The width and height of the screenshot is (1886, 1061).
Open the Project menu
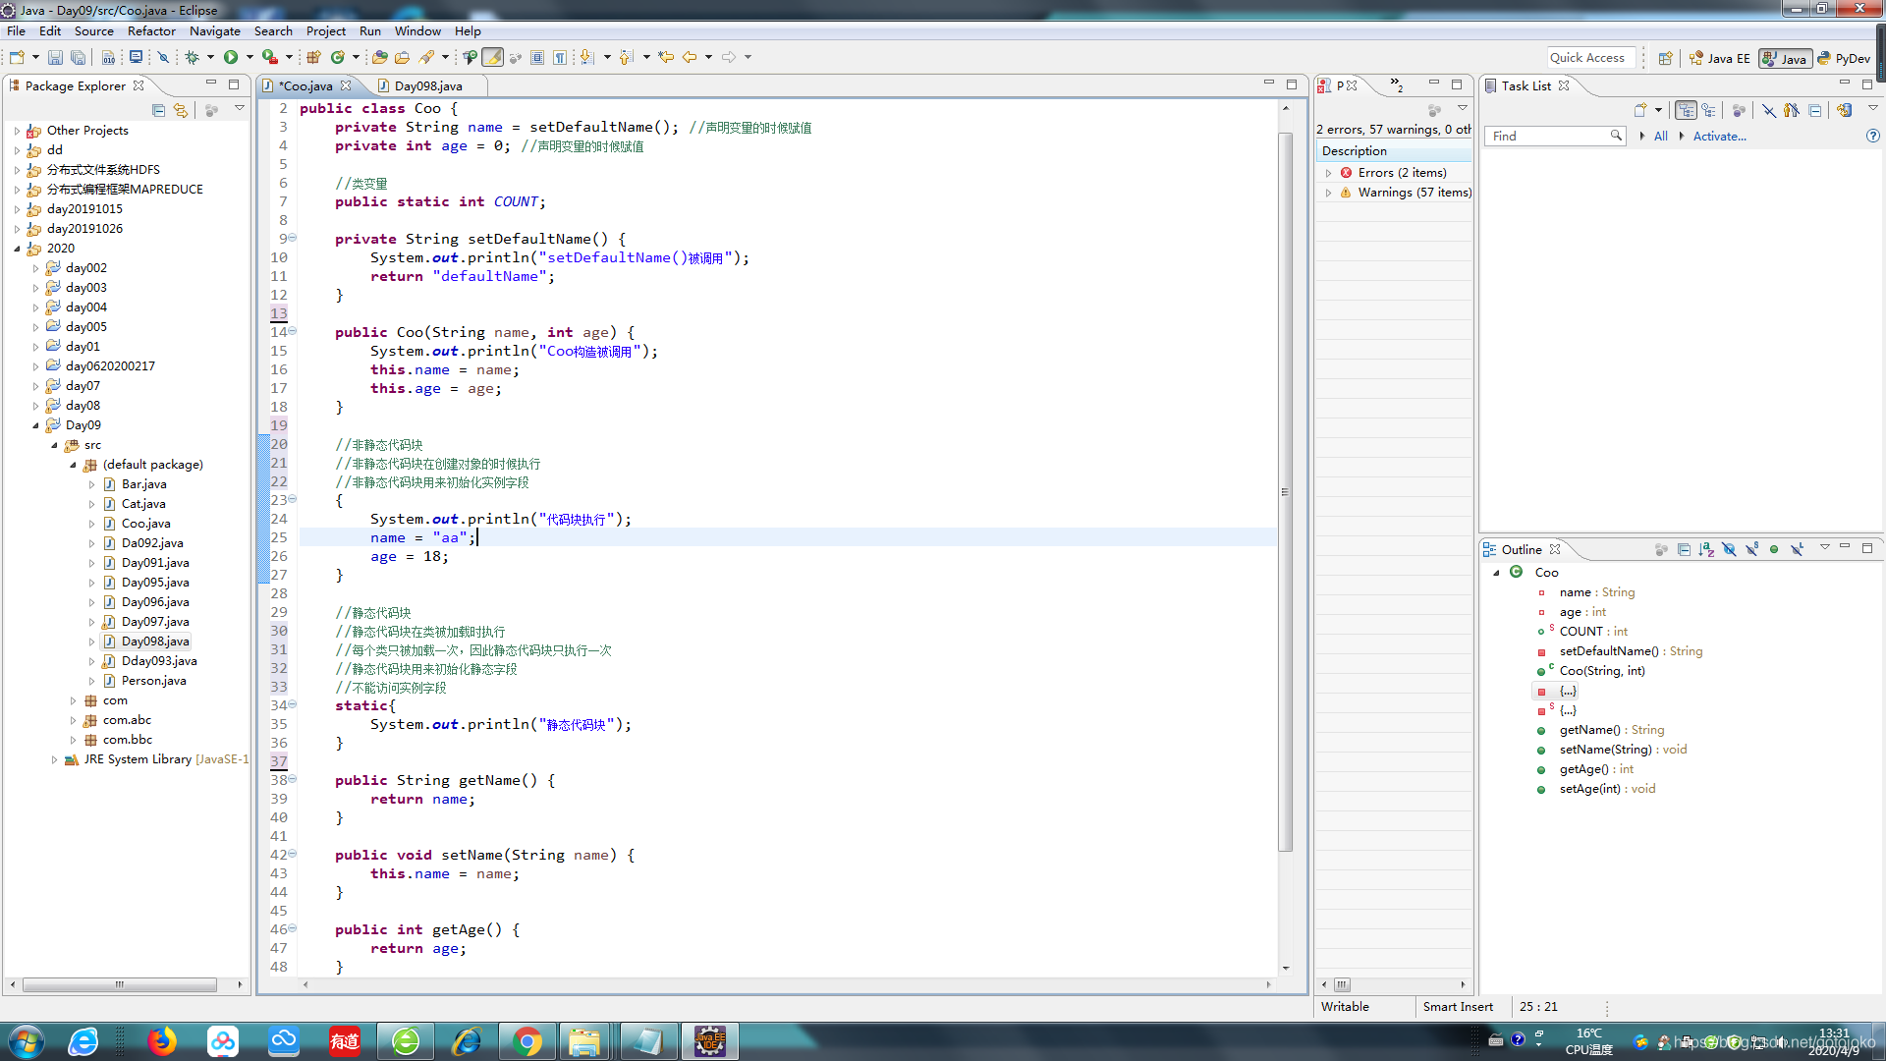click(x=325, y=31)
